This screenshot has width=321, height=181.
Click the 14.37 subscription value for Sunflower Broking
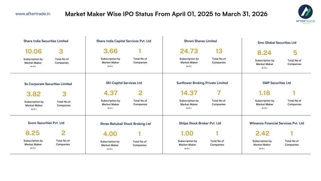pos(189,93)
